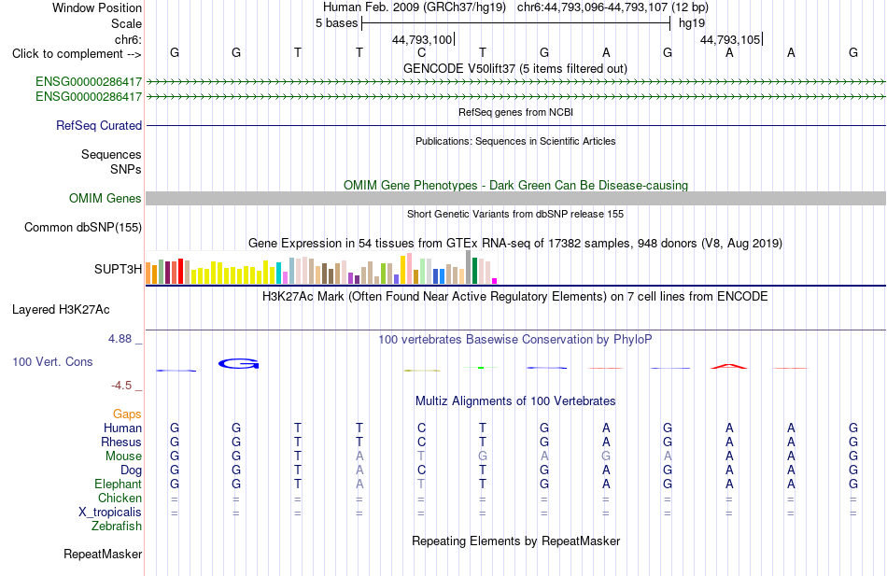Click the 44,793,105 position marker
This screenshot has height=576, width=887.
click(731, 39)
